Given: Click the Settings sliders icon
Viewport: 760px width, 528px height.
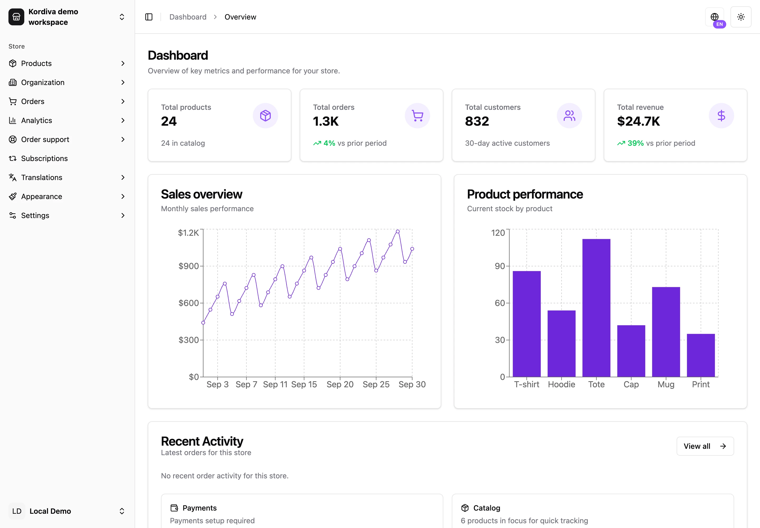Looking at the screenshot, I should click(x=13, y=215).
